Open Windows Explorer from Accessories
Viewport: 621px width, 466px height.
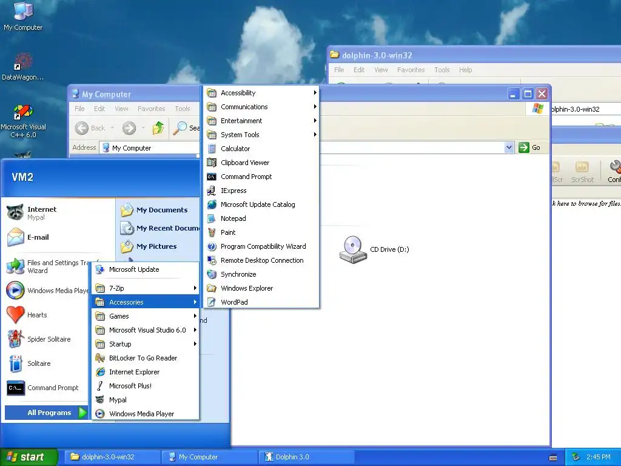pyautogui.click(x=261, y=288)
